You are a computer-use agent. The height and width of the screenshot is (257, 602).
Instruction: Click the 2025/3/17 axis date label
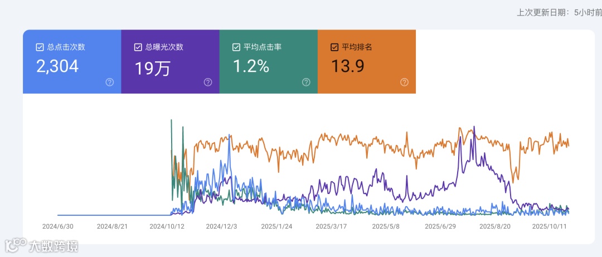tap(331, 226)
